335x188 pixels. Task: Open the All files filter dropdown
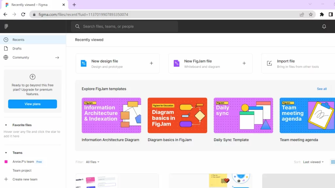pyautogui.click(x=93, y=162)
